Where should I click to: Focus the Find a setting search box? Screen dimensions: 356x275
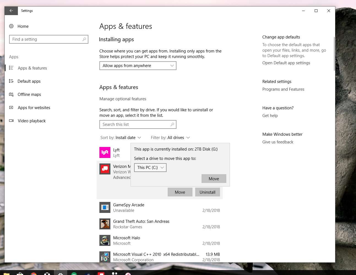49,39
